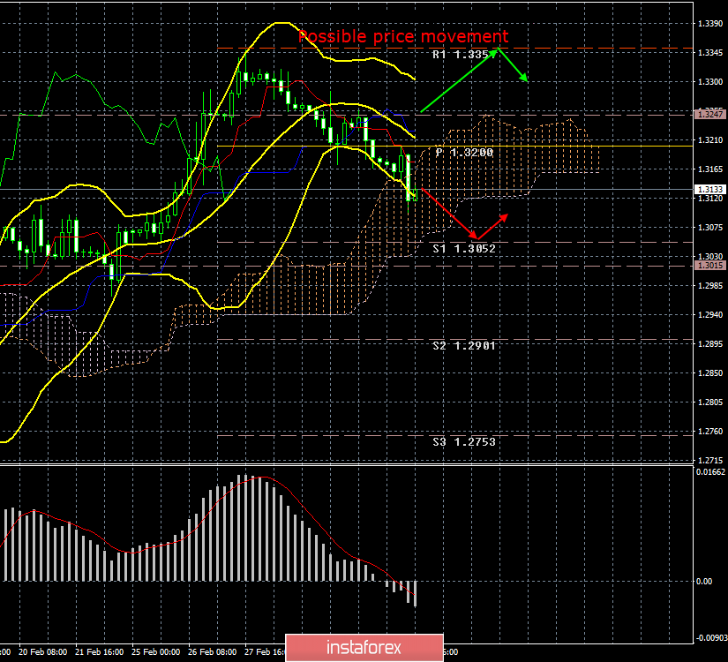
Task: Click the '26 Feb 08:00' time label
Action: click(x=212, y=651)
